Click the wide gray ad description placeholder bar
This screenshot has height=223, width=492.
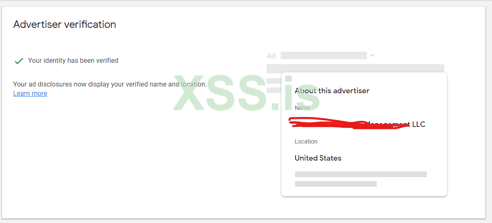(355, 68)
